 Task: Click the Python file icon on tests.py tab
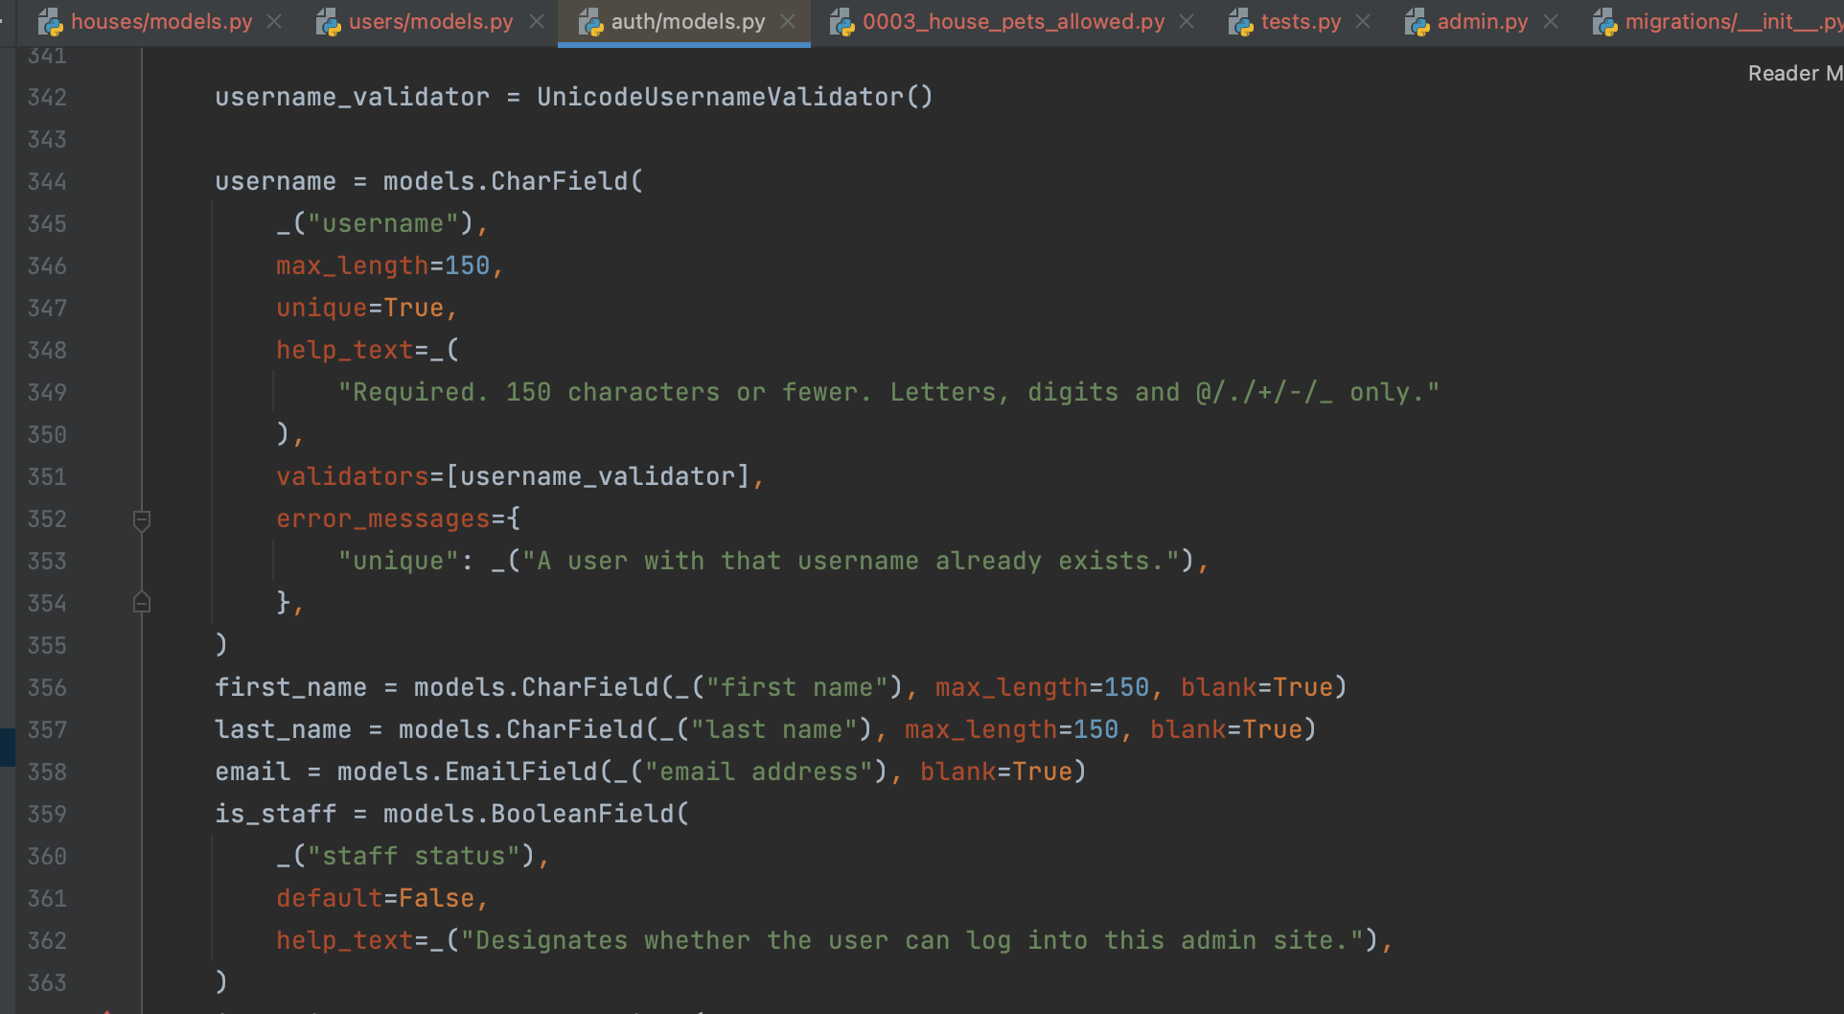1241,22
